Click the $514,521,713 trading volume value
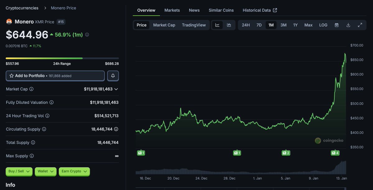 [x=106, y=116]
